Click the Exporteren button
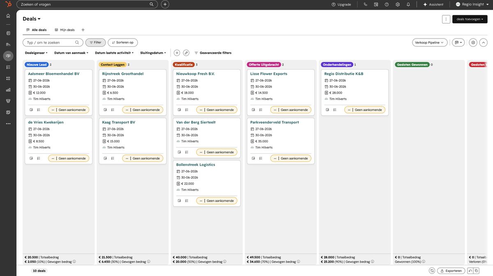 pyautogui.click(x=451, y=271)
